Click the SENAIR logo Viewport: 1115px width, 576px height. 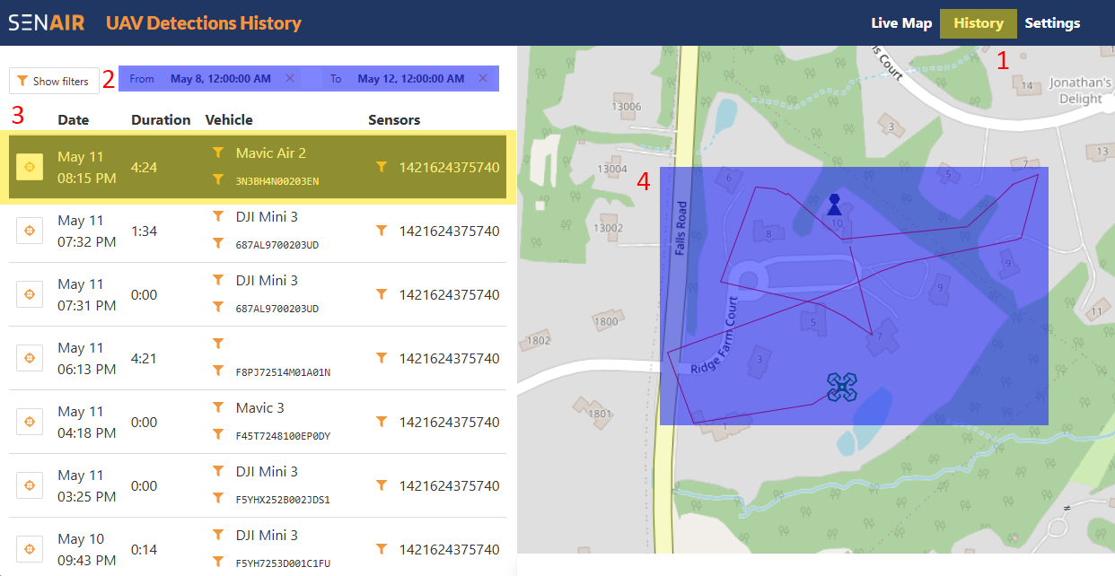(47, 23)
